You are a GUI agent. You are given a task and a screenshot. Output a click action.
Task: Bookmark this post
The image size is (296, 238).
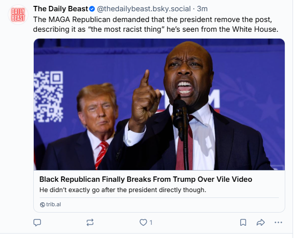[243, 222]
